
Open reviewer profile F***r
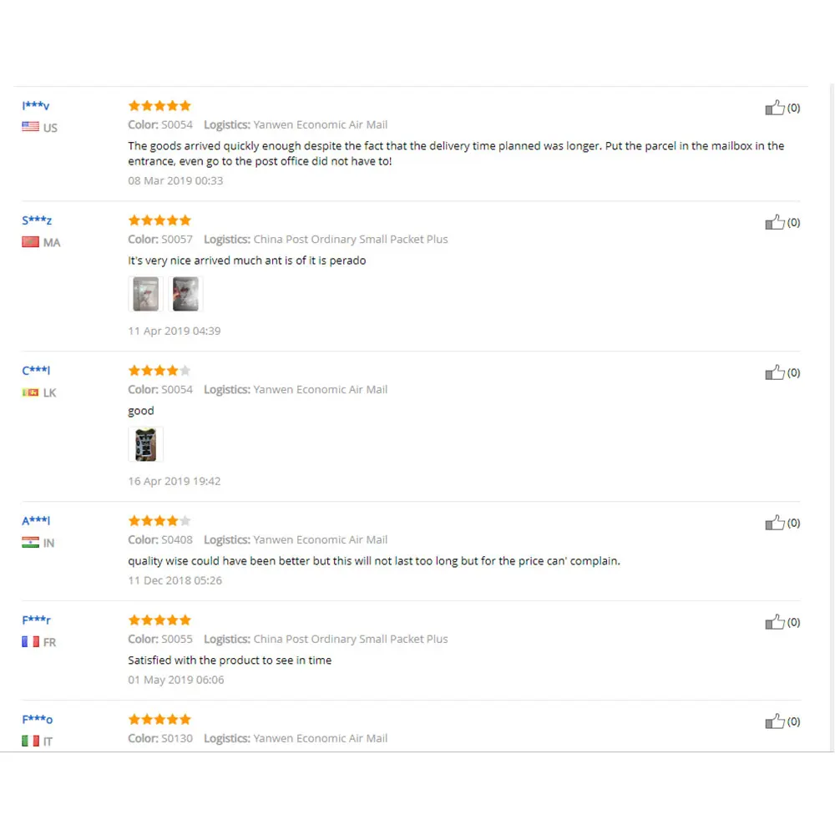36,620
